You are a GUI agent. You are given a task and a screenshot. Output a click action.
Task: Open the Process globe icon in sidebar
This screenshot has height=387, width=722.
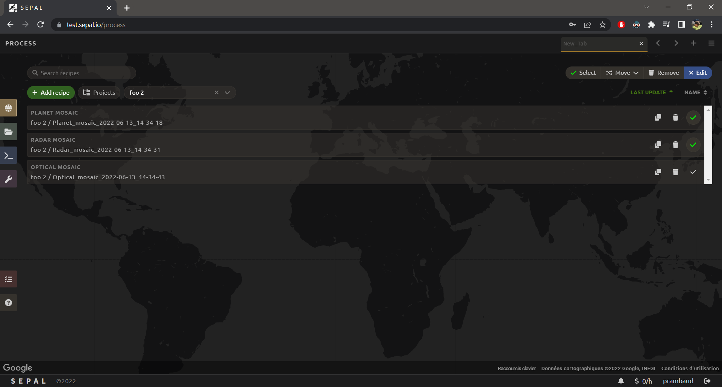coord(9,108)
